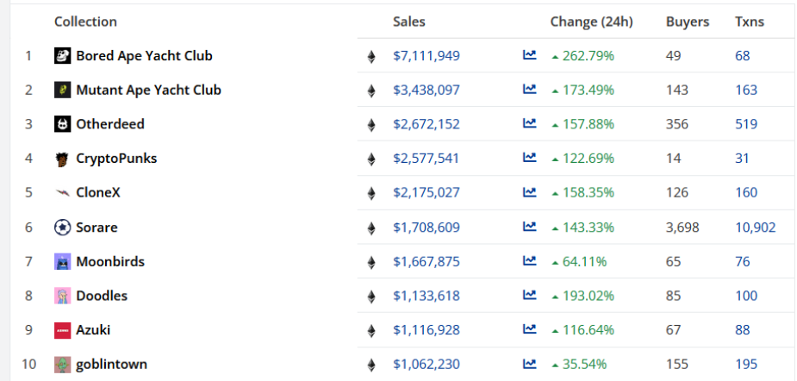Click Sorare's 10,902 transactions link
Viewport: 797px width, 381px height.
coord(755,228)
